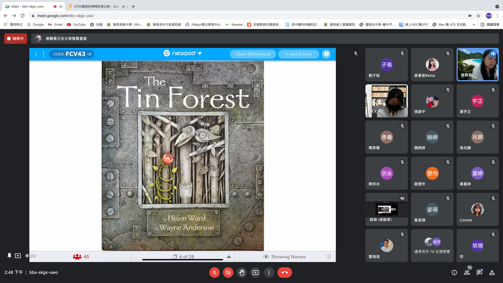503x283 pixels.
Task: Open the meeting chat panel
Action: pos(479,273)
